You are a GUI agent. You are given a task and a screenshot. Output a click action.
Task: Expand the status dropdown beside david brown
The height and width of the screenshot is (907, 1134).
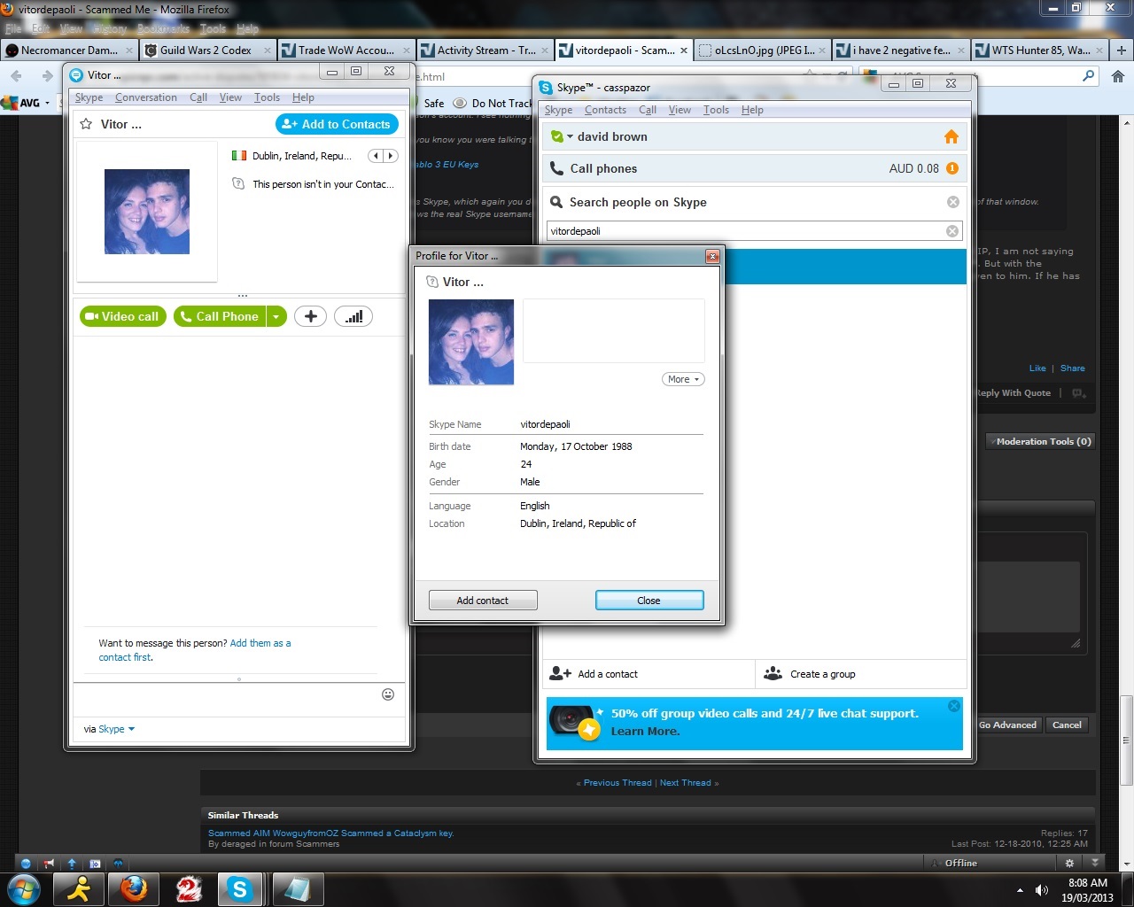[570, 137]
